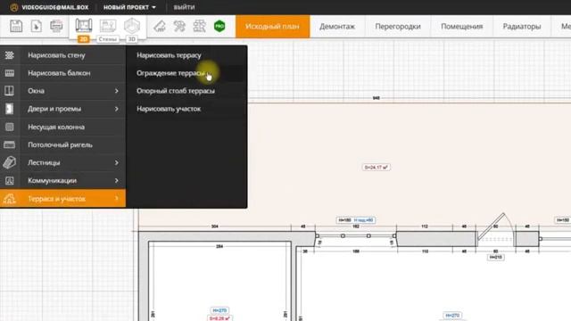Click the wall icon beside Нарисовать стену
571x321 pixels.
(10, 55)
